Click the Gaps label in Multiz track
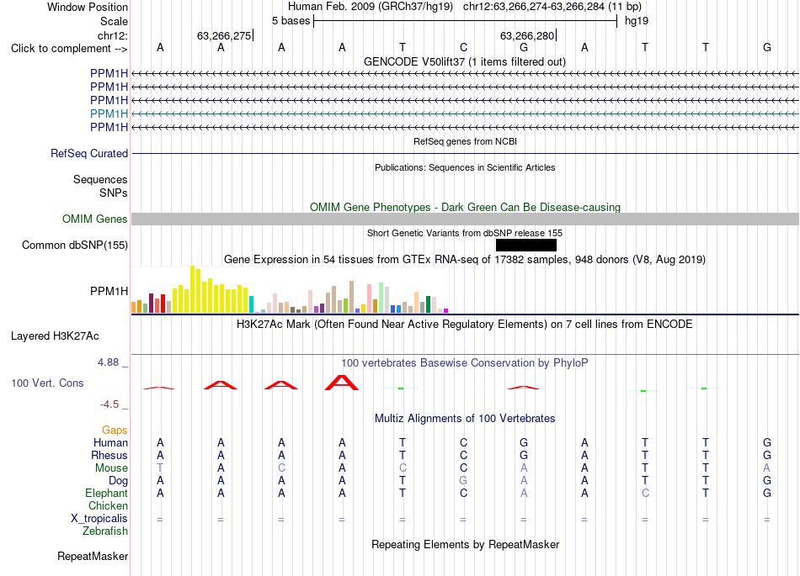Screen dimensions: 800x576 (115, 431)
